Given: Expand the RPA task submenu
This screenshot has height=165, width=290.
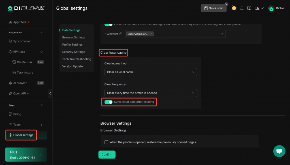Looking at the screenshot, I should click(41, 52).
